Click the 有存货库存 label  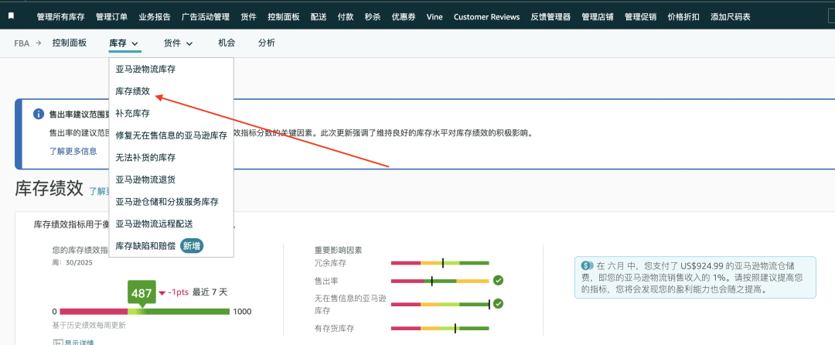(335, 329)
